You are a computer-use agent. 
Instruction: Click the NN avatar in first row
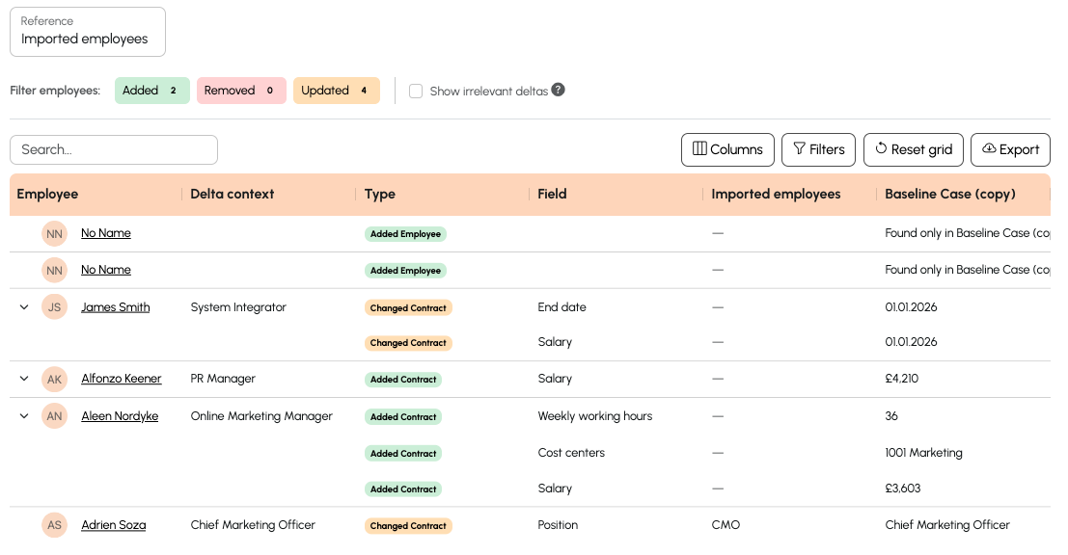55,234
